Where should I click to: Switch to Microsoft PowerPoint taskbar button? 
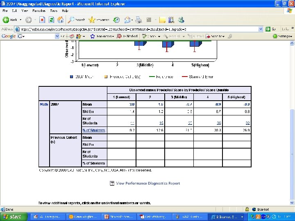119,217
